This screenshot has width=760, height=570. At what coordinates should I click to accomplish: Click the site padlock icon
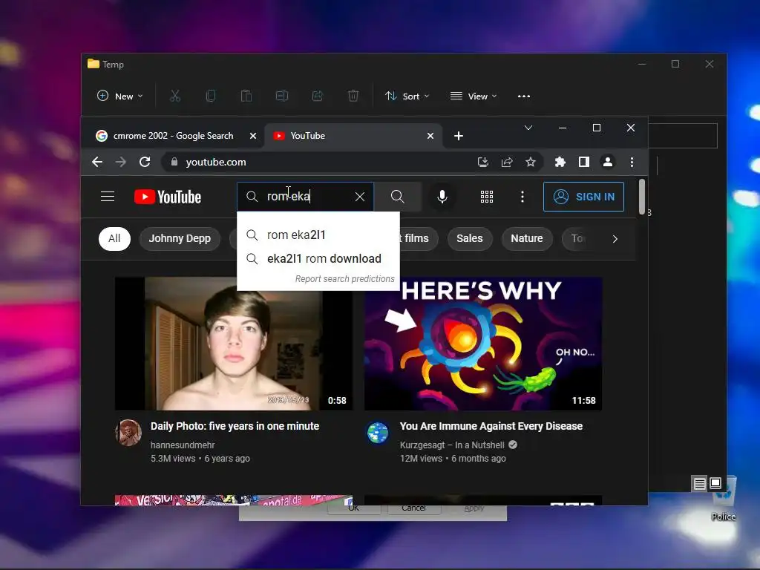pos(174,162)
